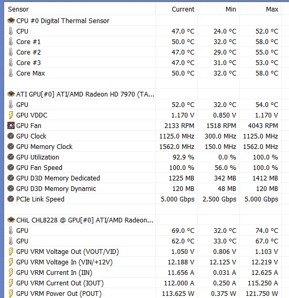Click the CHiL CHL8228 chip icon
The height and width of the screenshot is (298, 289).
point(11,220)
